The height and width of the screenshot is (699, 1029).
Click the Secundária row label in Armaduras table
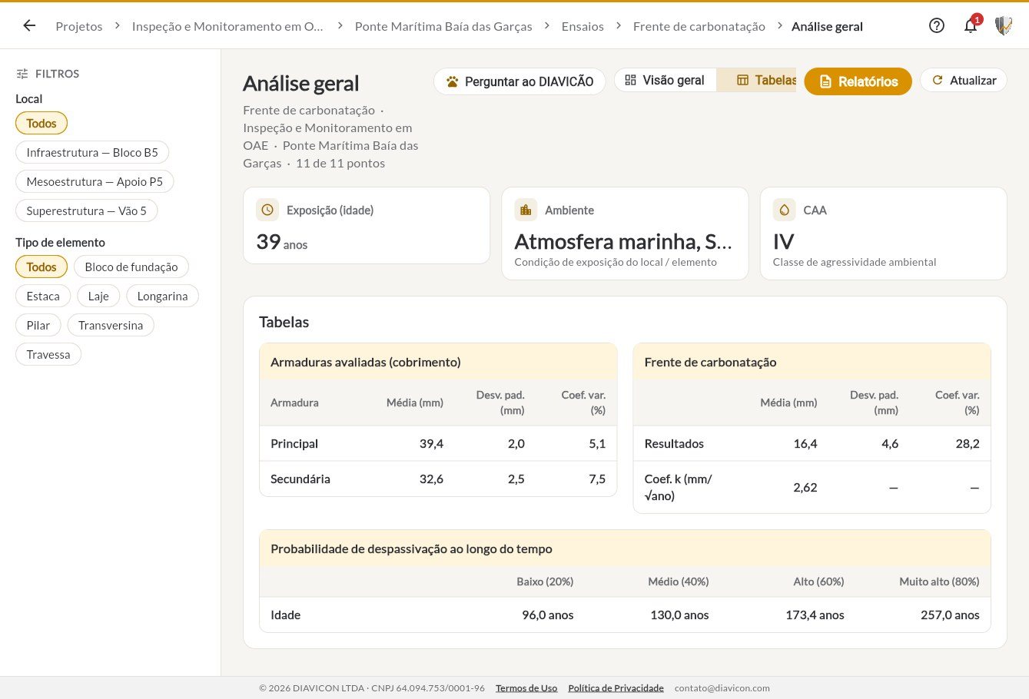pos(300,479)
